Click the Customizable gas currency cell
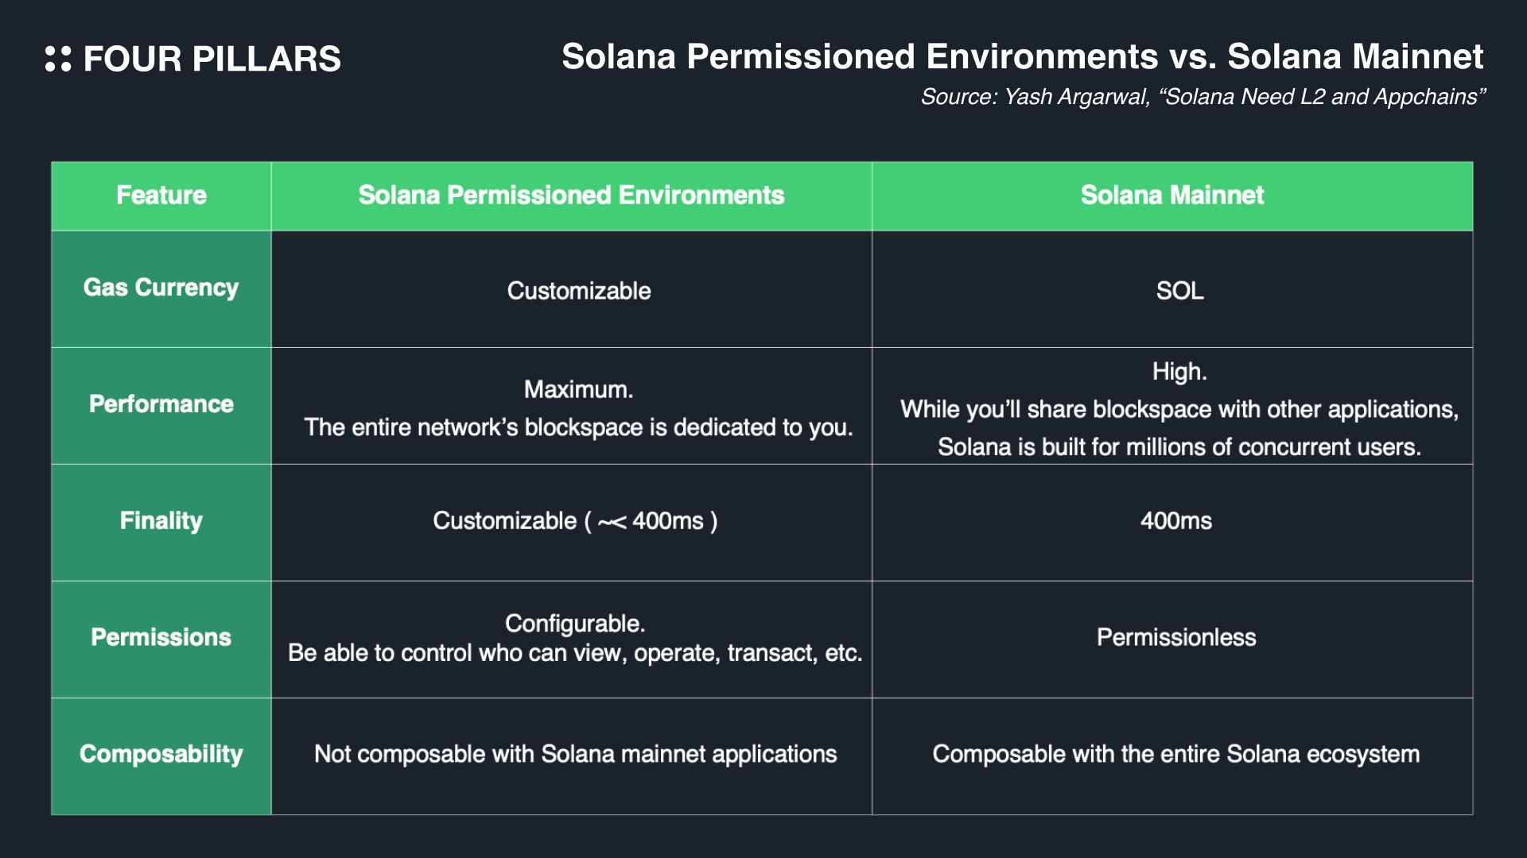This screenshot has height=858, width=1527. click(x=578, y=291)
